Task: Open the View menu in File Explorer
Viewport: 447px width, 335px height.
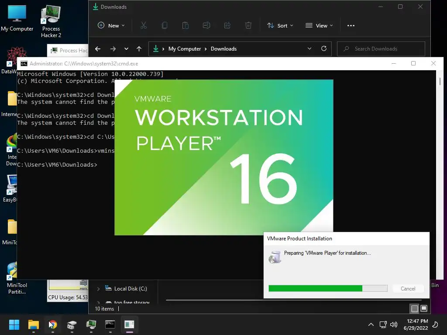Action: 319,25
